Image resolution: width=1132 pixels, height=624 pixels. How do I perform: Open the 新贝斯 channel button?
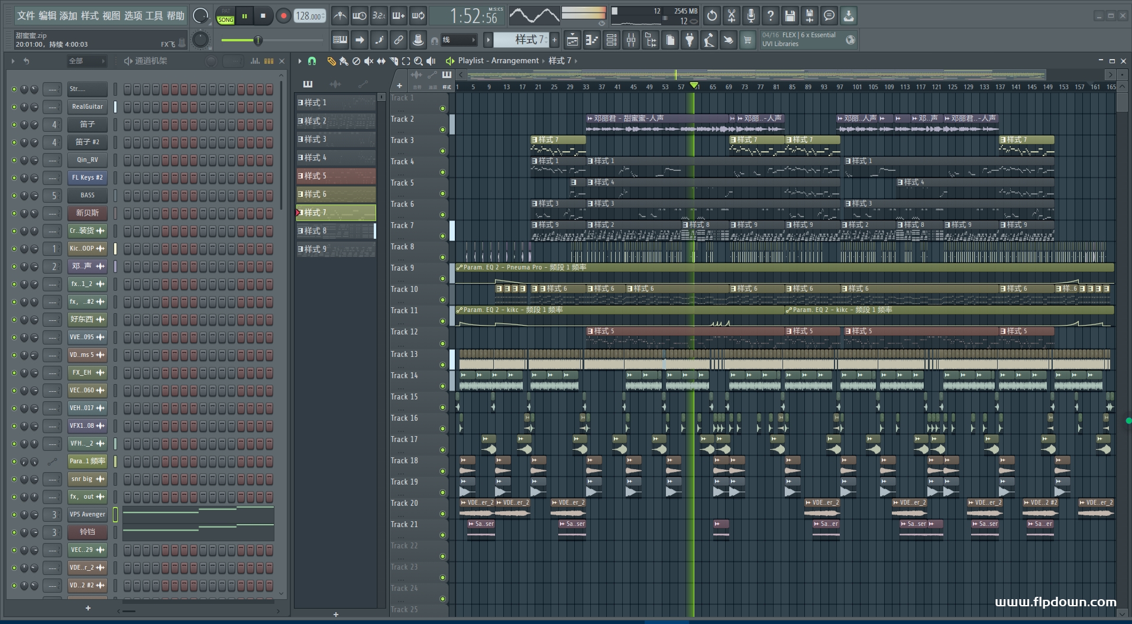pos(87,213)
